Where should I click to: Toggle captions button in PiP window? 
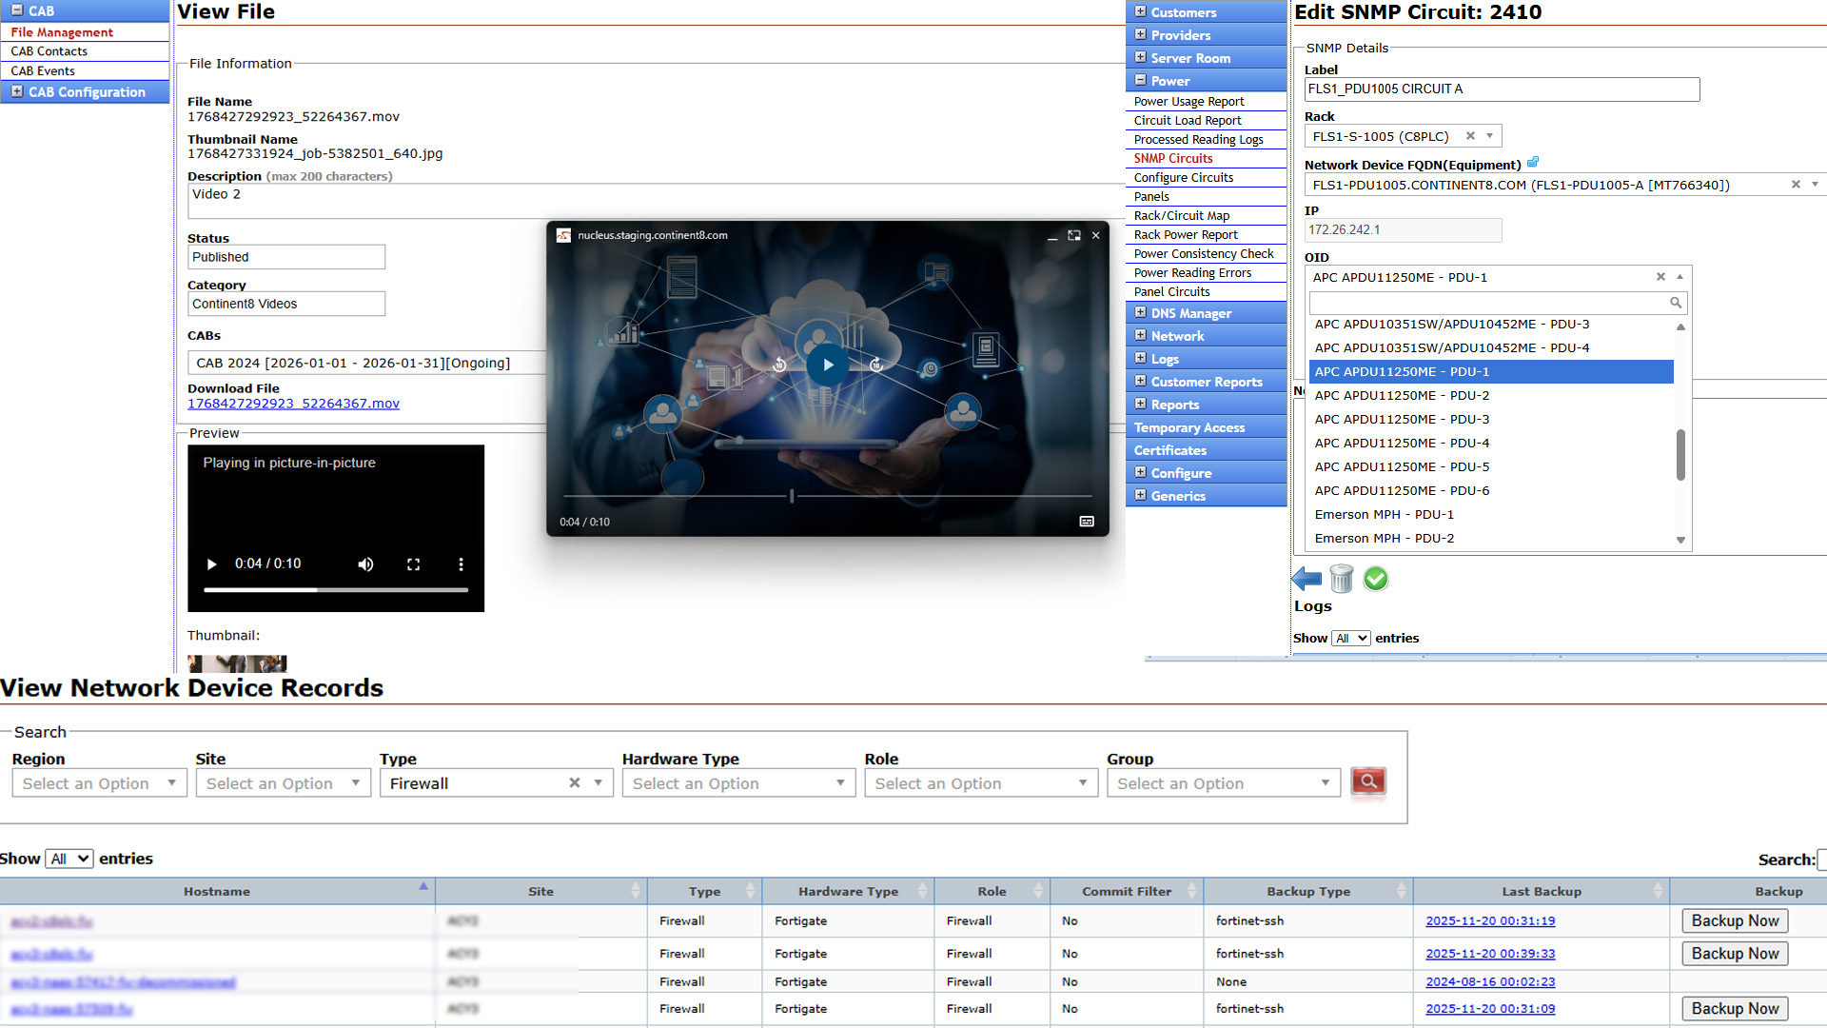(x=1087, y=522)
